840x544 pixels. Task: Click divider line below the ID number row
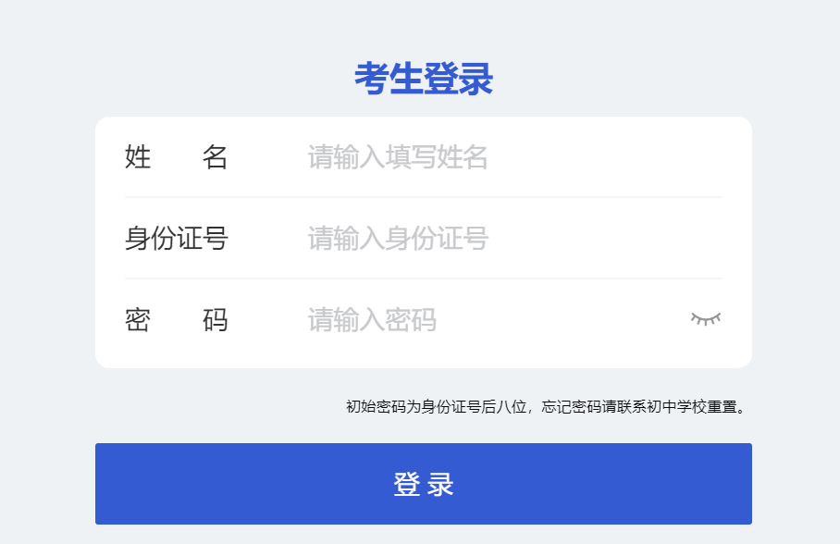(x=424, y=278)
